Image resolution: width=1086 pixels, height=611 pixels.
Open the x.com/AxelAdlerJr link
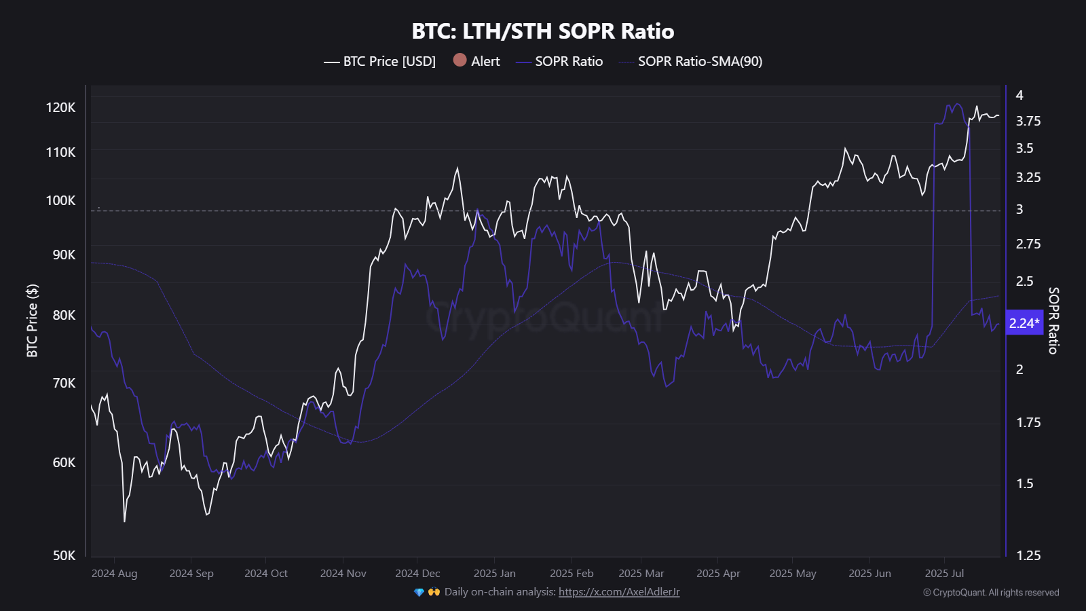pyautogui.click(x=619, y=592)
